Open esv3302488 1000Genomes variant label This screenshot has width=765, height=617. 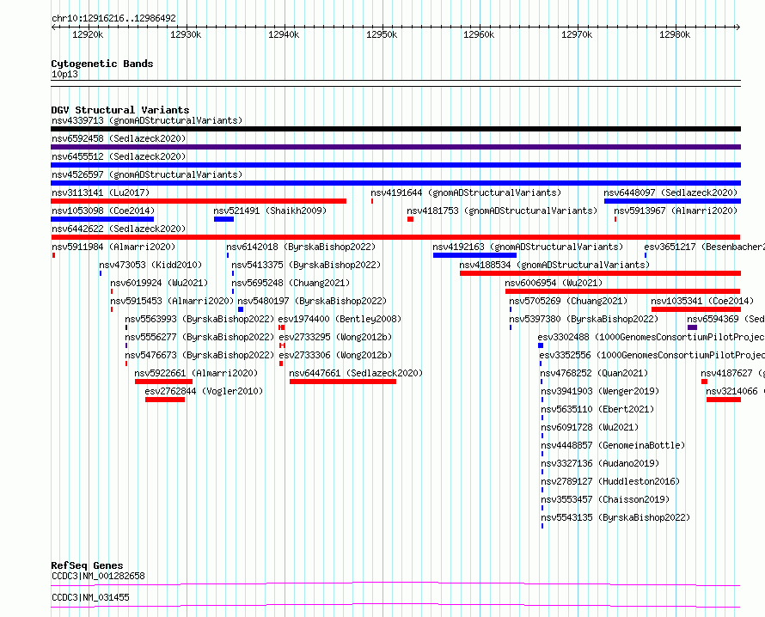coord(651,337)
